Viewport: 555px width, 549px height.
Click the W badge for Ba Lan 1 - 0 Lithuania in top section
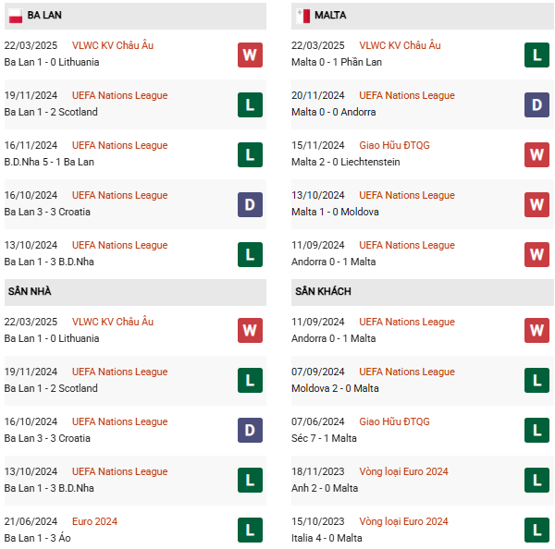click(250, 55)
